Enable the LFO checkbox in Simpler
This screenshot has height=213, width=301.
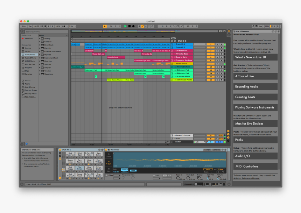tap(154, 175)
